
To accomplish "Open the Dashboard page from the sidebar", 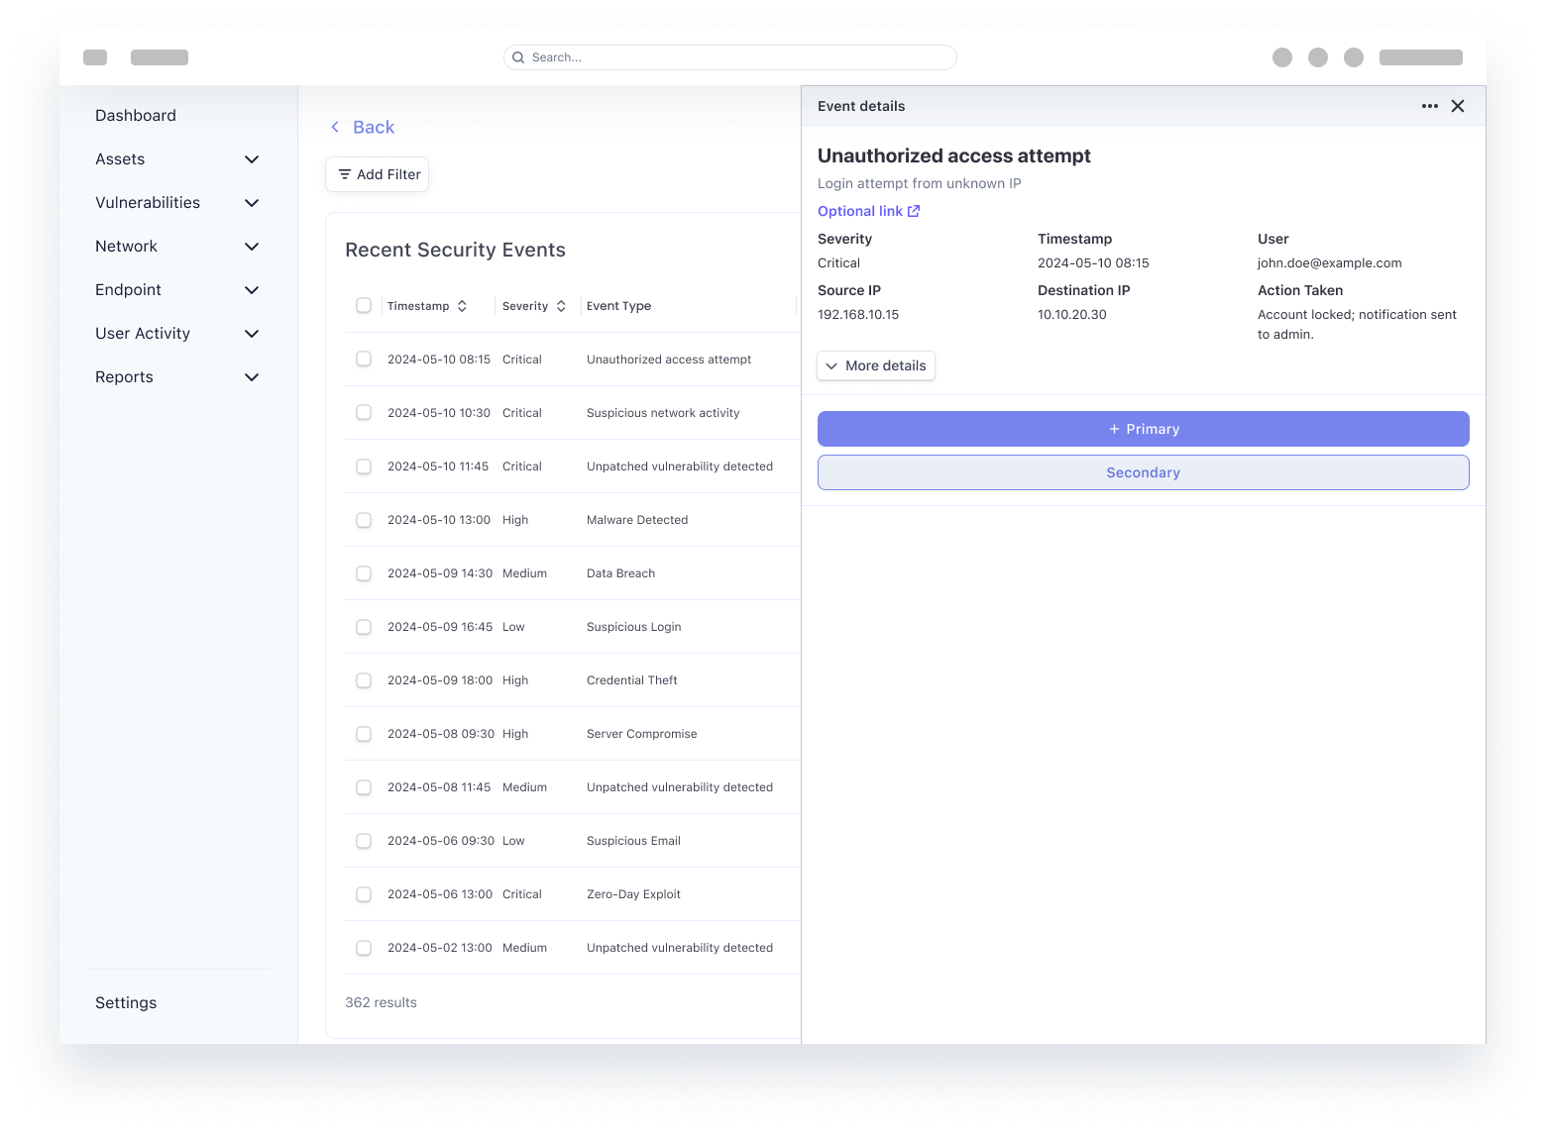I will 136,115.
